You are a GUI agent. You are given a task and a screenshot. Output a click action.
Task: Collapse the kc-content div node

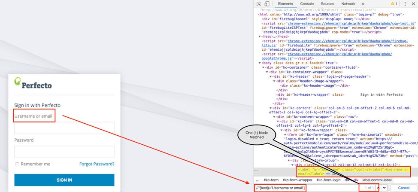[x=270, y=108]
